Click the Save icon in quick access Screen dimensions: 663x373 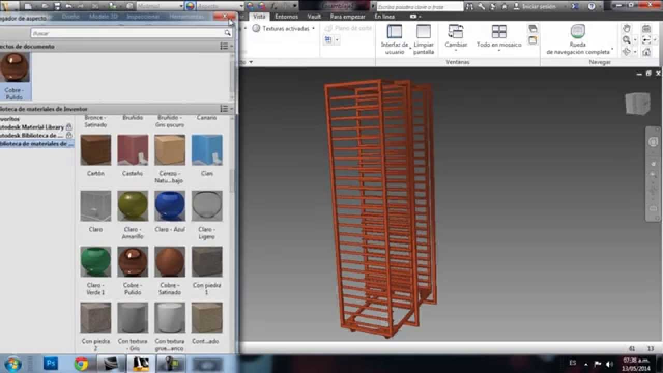pyautogui.click(x=57, y=7)
